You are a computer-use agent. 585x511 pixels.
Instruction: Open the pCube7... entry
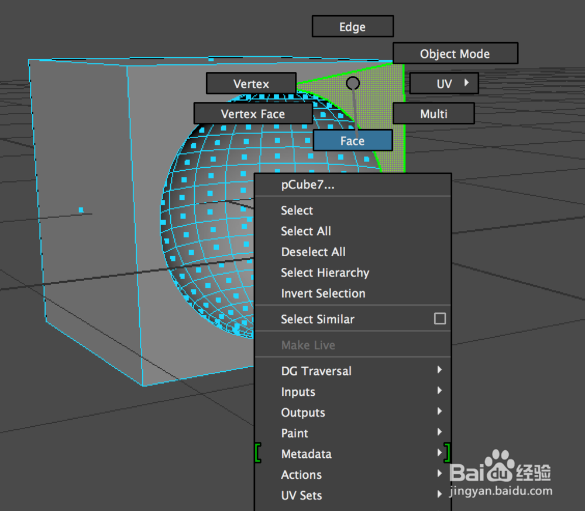pos(353,185)
